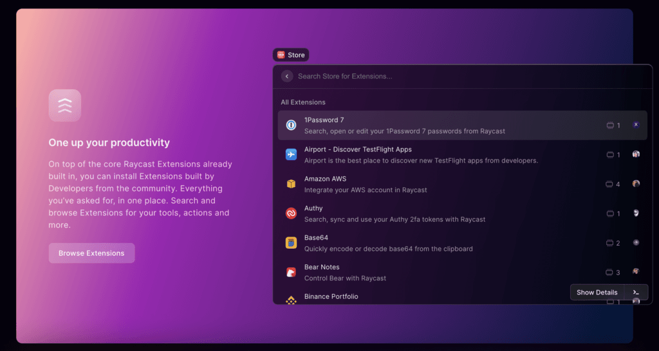The width and height of the screenshot is (659, 351).
Task: Click description 'Quickly encode or decode base64'
Action: (388, 249)
